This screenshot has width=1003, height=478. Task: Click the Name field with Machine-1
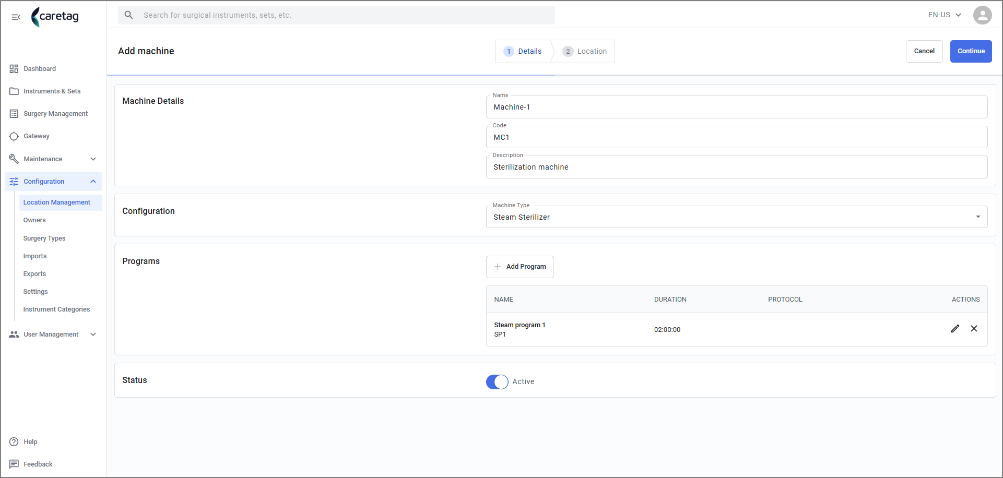[x=737, y=107]
